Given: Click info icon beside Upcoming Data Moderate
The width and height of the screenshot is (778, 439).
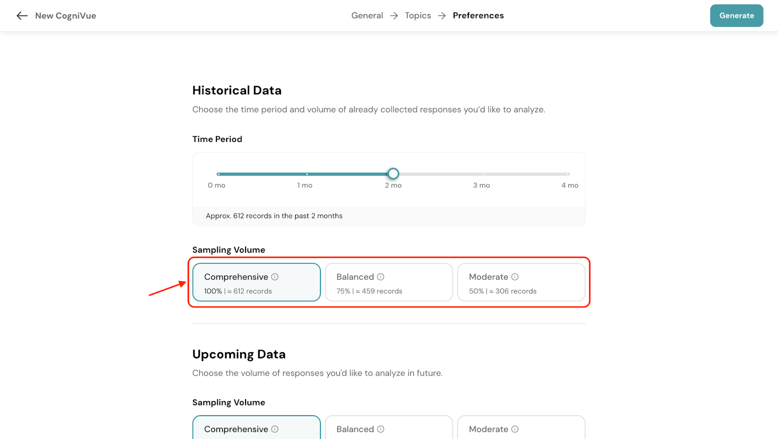Looking at the screenshot, I should click(515, 429).
